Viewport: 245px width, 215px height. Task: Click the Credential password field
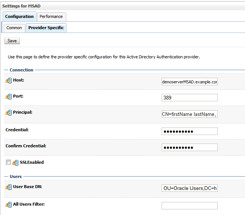click(189, 131)
